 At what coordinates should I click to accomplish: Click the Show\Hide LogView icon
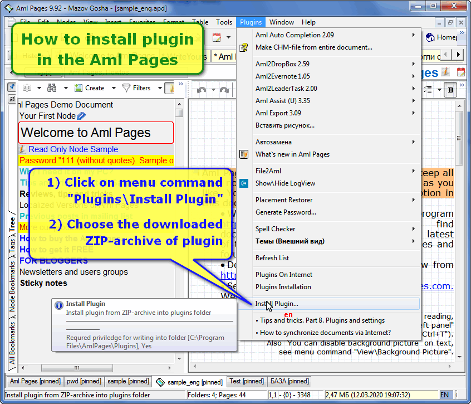click(244, 183)
